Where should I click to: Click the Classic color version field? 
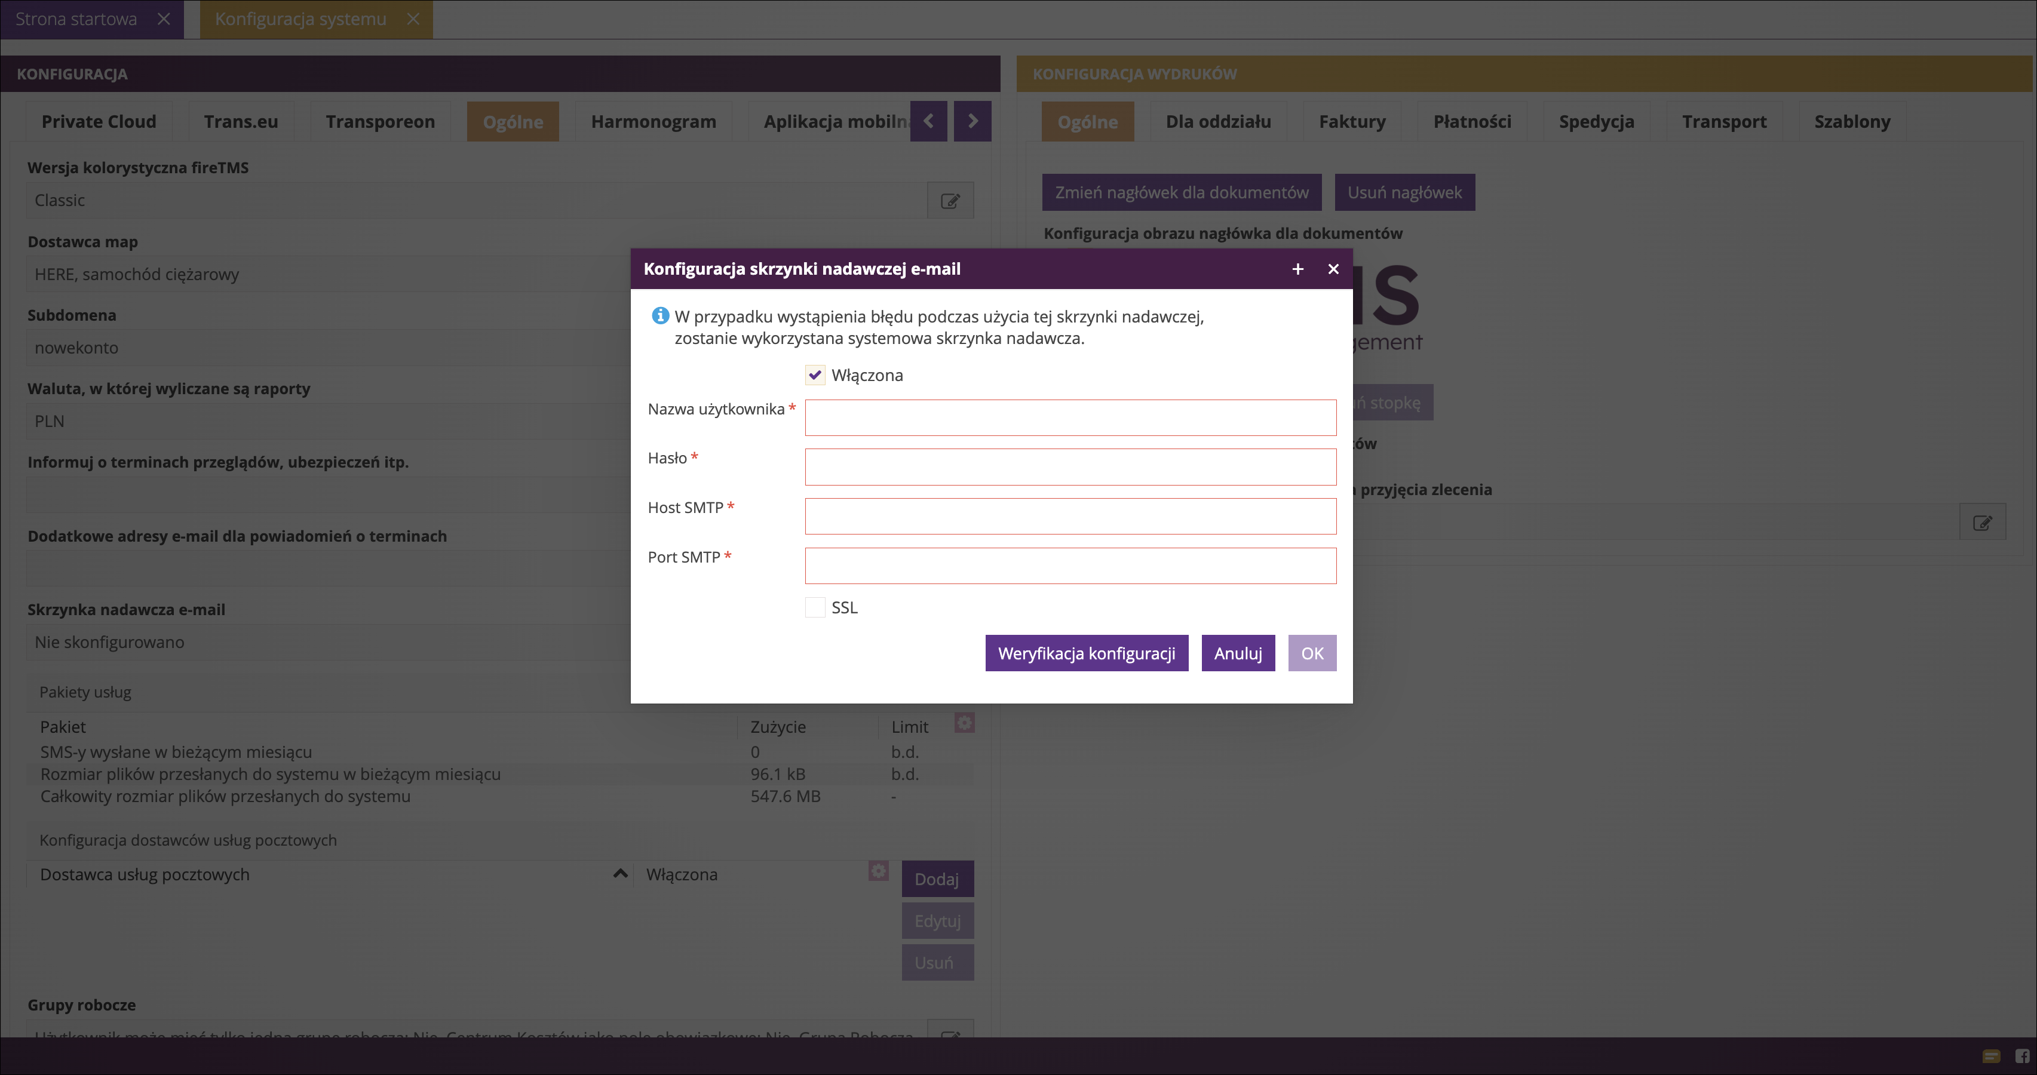[477, 201]
